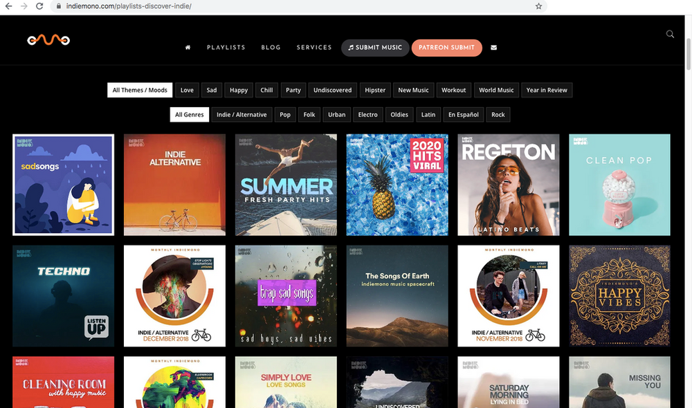The image size is (692, 408).
Task: Select the Undiscovered filter
Action: [x=333, y=90]
